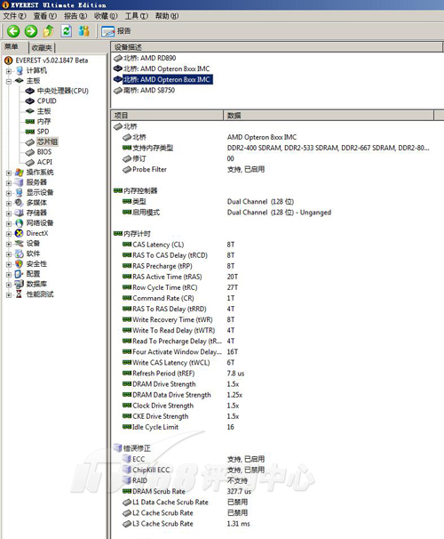Click the users icon in toolbar
444x539 pixels.
[83, 31]
